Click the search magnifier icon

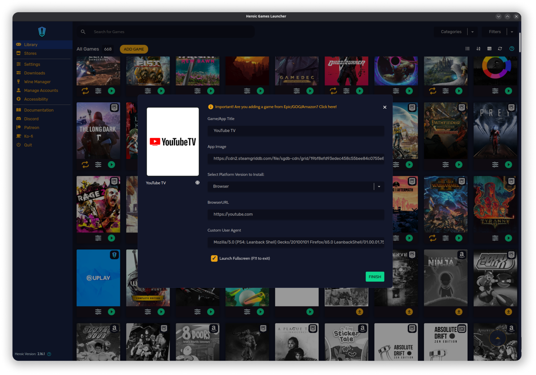83,32
